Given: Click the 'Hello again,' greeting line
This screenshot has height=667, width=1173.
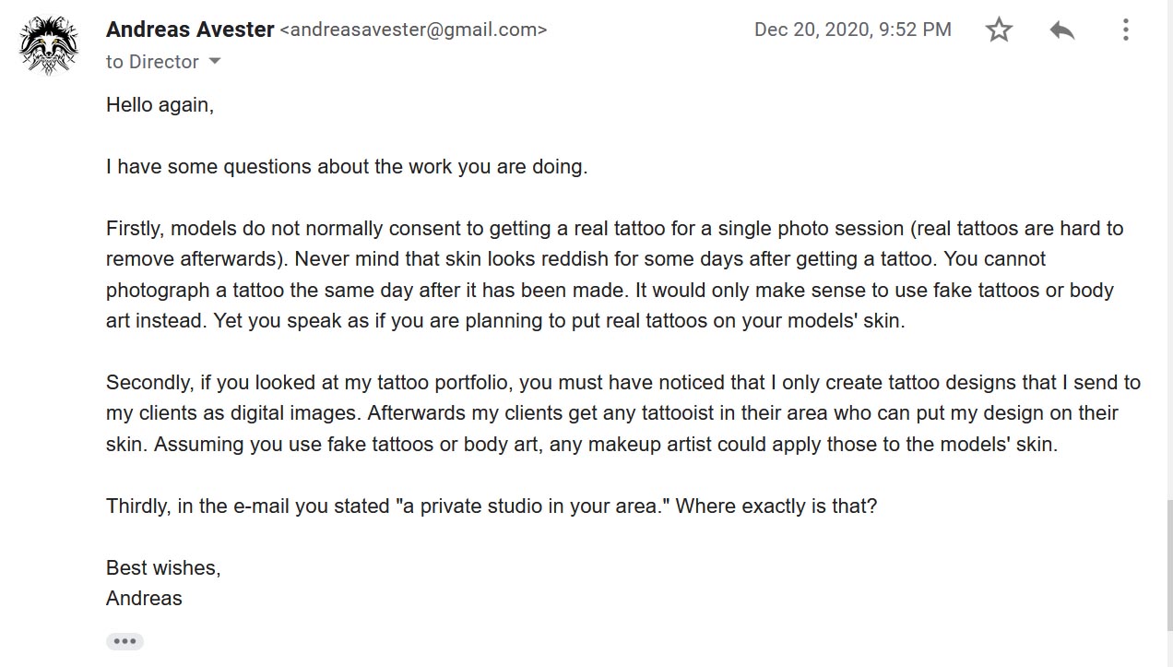Looking at the screenshot, I should pos(160,105).
